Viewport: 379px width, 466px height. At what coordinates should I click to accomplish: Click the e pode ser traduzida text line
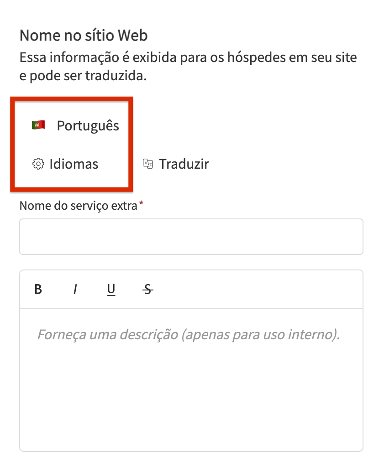coord(83,76)
